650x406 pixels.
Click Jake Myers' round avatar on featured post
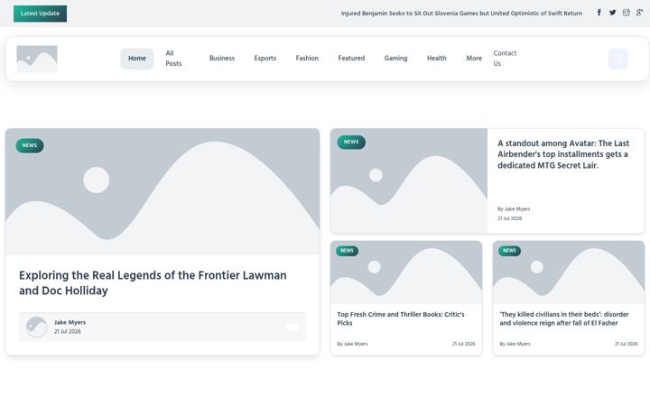[x=36, y=327]
